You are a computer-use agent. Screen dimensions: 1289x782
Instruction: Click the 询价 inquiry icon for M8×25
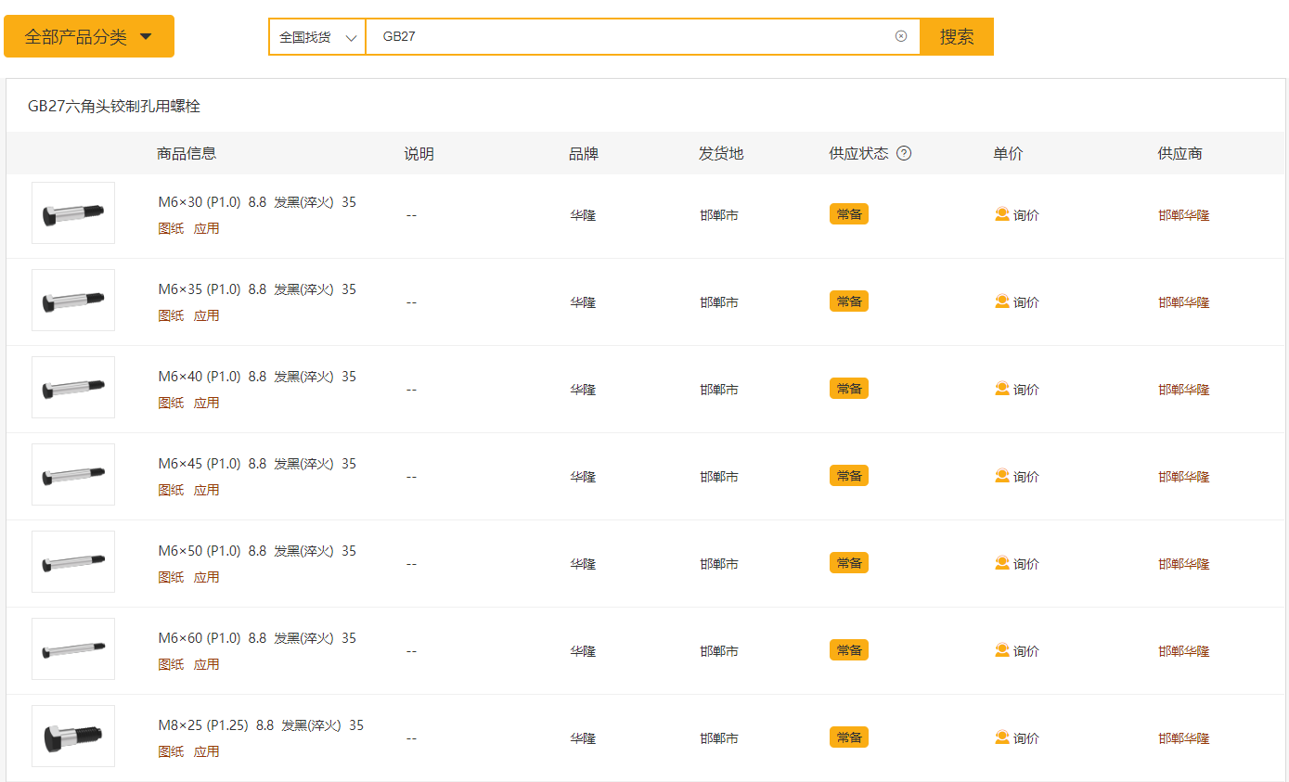[x=1002, y=737]
